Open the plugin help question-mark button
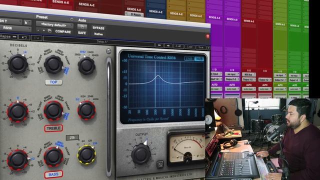This screenshot has width=320, height=180. point(208,48)
